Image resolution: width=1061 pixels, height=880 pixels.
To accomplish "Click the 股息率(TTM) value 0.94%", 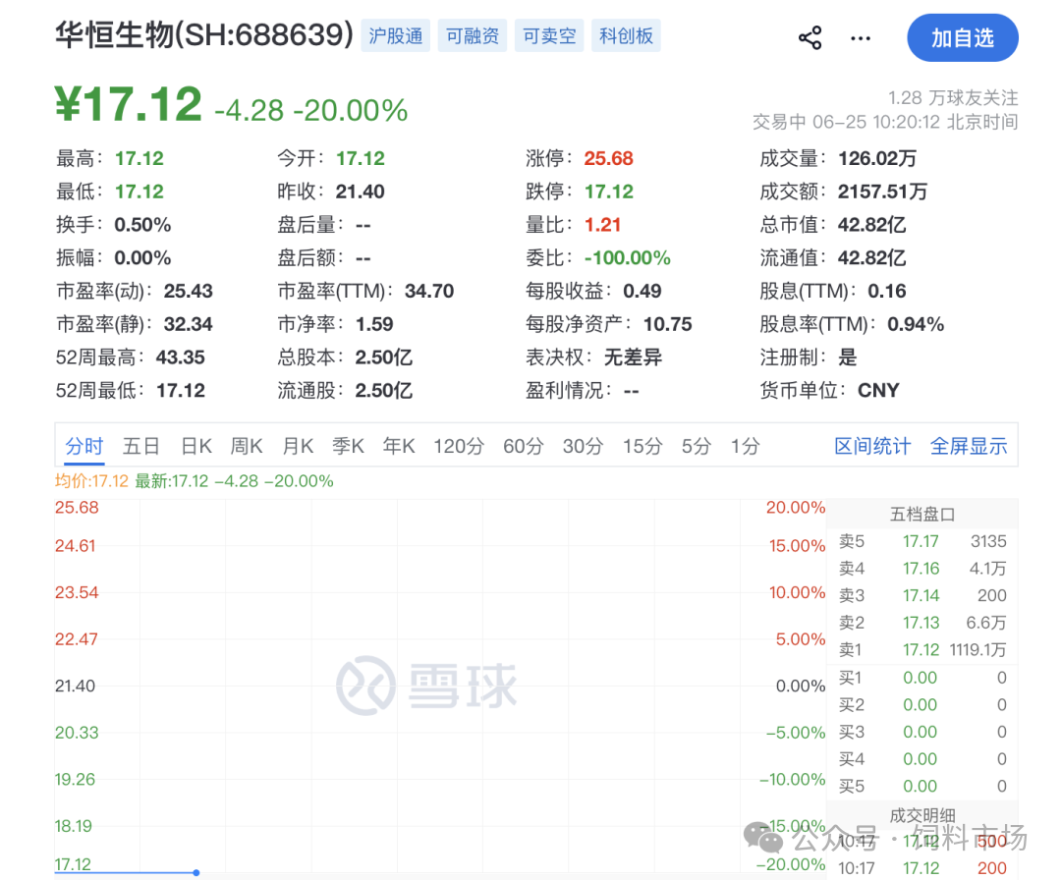I will click(x=916, y=324).
